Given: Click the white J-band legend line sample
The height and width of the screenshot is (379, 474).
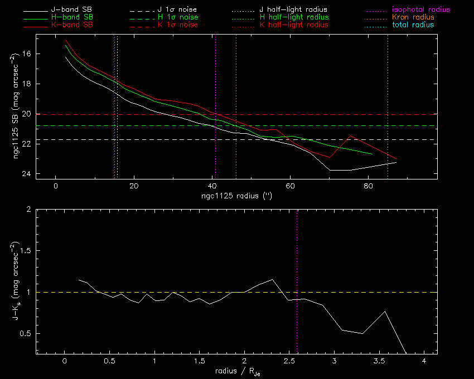Looking at the screenshot, I should [36, 12].
